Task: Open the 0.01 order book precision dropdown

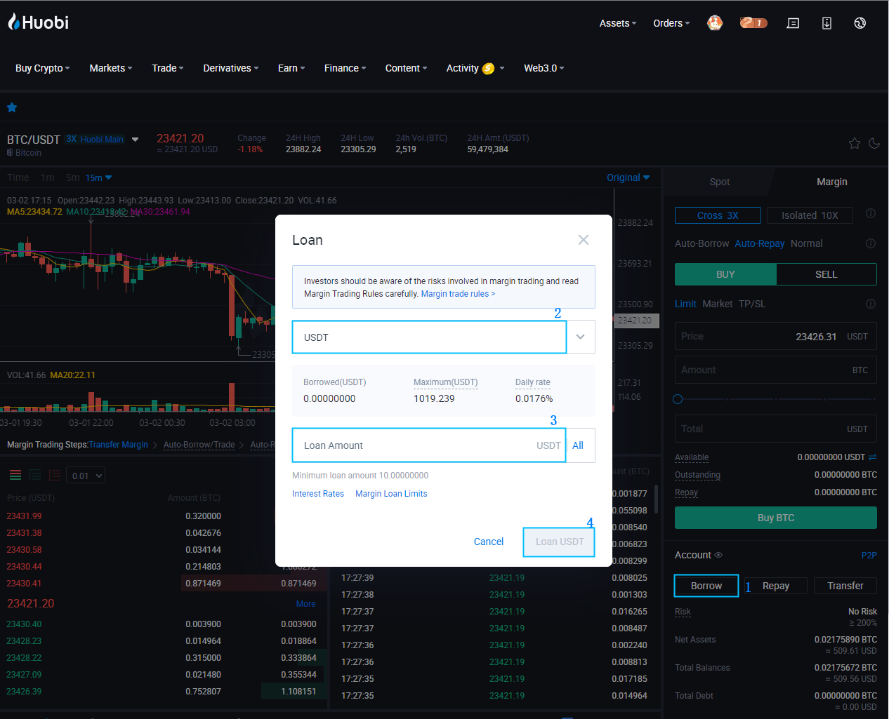Action: pos(87,476)
